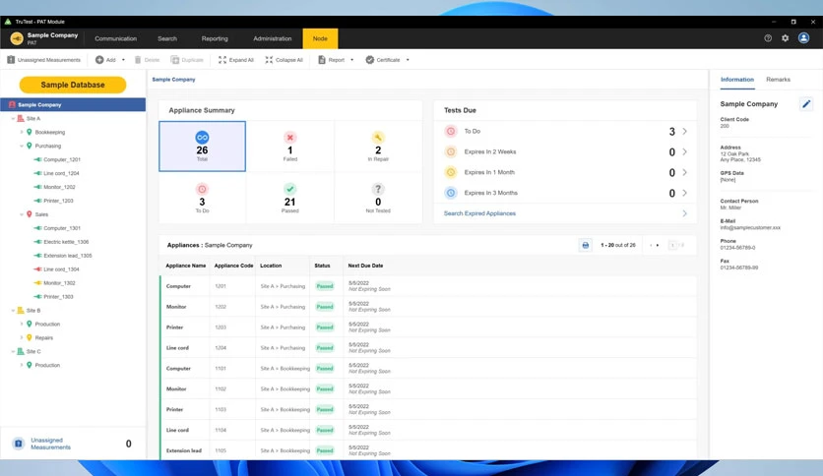
Task: Select Line cord_1304 in the tree
Action: pos(61,269)
